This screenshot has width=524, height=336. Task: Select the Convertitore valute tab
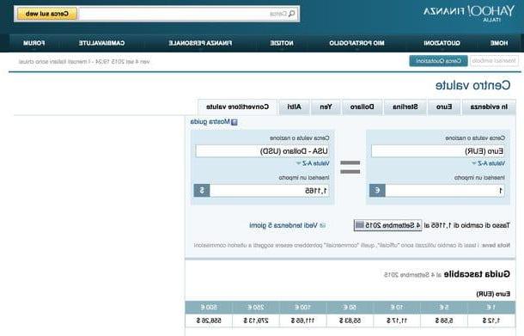237,107
